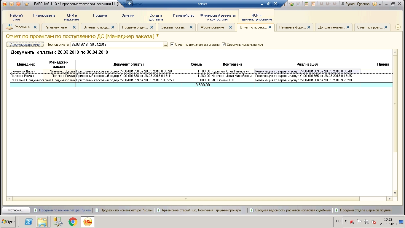Open the calculator icon in title bar
The height and width of the screenshot is (228, 405).
(306, 4)
